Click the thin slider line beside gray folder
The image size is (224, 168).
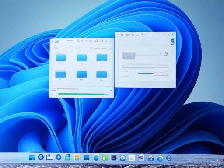149,55
